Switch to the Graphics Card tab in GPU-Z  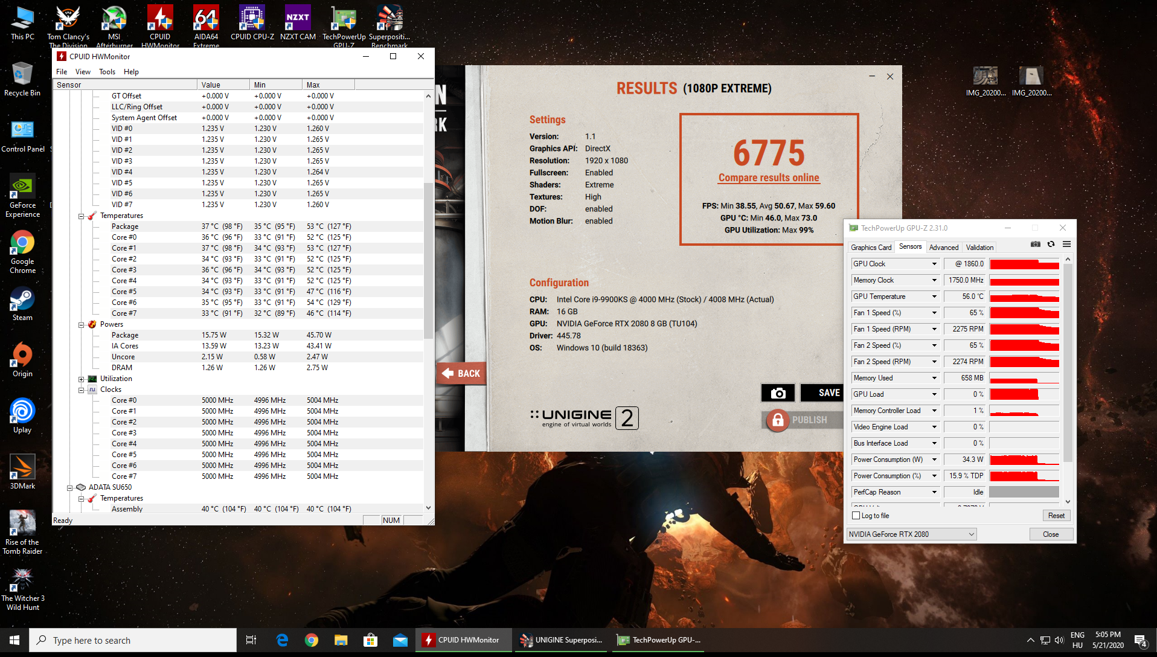pyautogui.click(x=871, y=248)
